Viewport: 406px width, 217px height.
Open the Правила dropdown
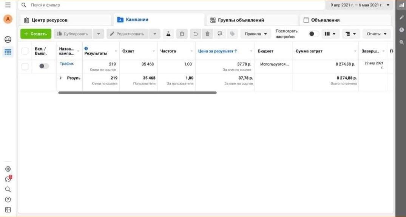coord(256,34)
